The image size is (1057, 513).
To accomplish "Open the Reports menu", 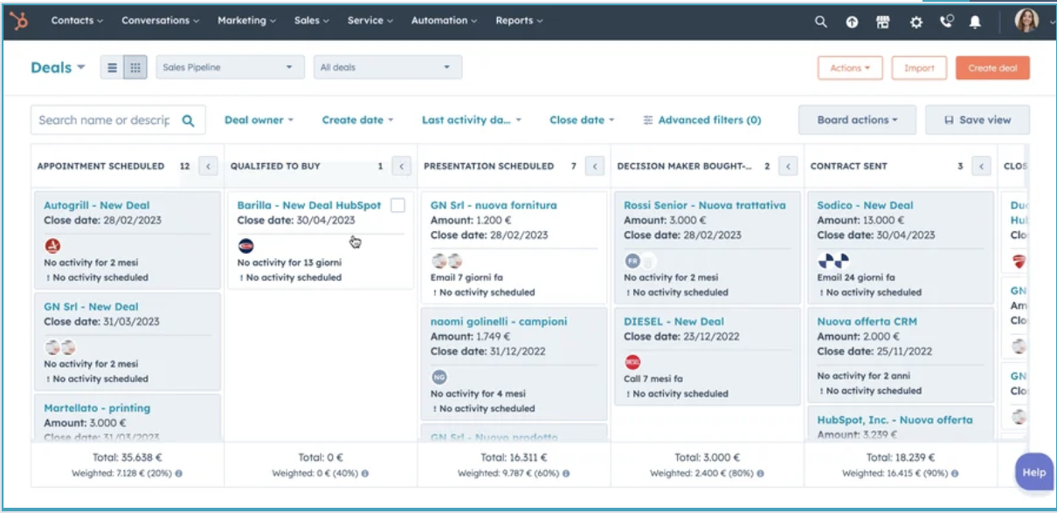I will point(519,21).
